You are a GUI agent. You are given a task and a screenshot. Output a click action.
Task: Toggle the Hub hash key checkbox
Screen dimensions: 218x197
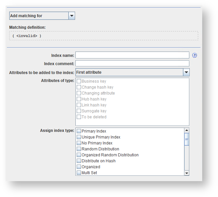pos(79,99)
